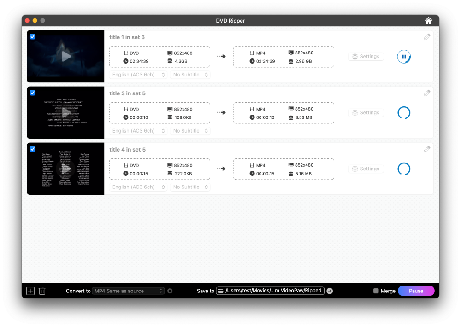461x327 pixels.
Task: Open the Convert to format dropdown
Action: [129, 291]
